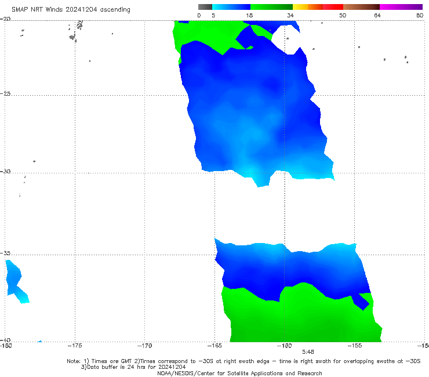Screen dimensions: 429x377
Task: Click the white data gap in the upper swath
Action: point(286,40)
